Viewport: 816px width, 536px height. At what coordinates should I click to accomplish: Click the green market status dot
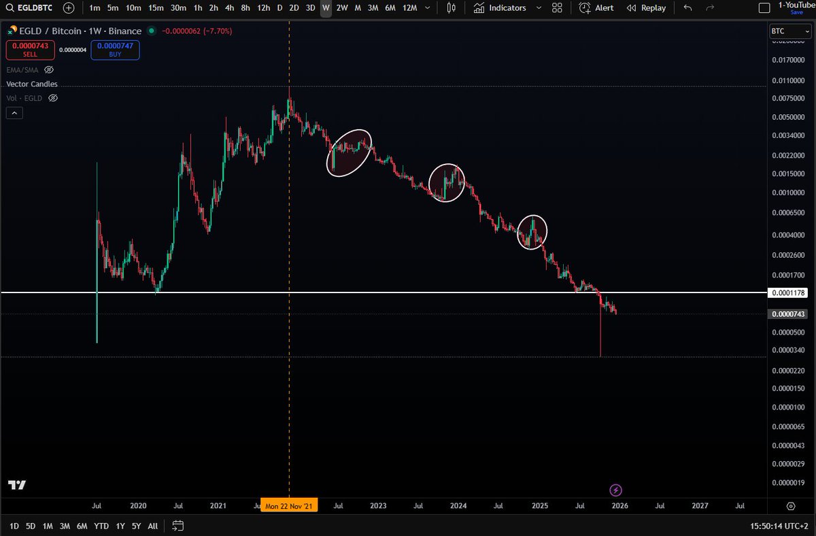[151, 31]
